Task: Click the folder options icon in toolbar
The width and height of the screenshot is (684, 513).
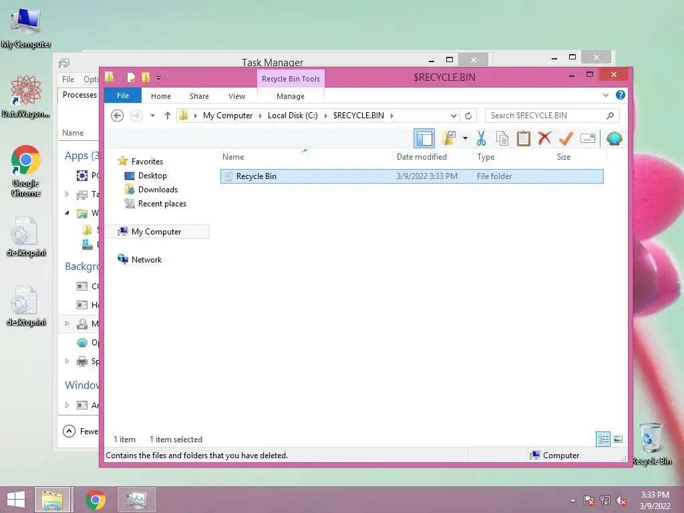Action: pyautogui.click(x=449, y=139)
